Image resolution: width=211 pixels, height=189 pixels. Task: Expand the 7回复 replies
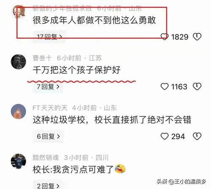48,86
